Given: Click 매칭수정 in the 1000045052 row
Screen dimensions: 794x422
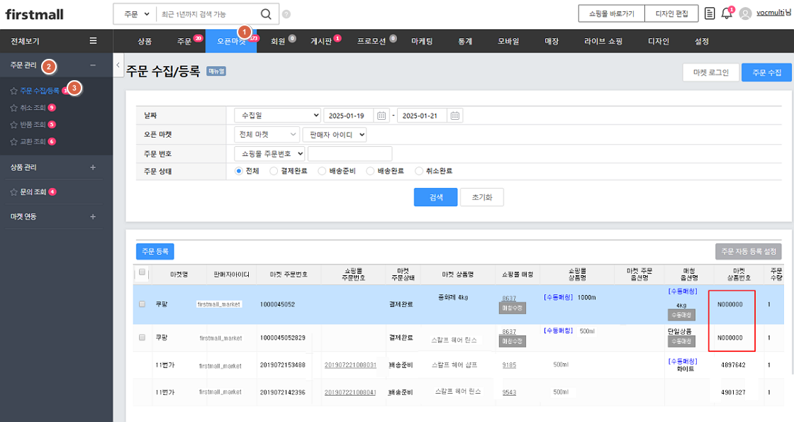Looking at the screenshot, I should [513, 308].
